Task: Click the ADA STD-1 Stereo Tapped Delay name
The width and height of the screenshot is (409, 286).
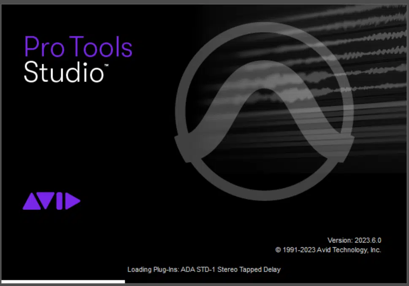Action: pos(230,269)
